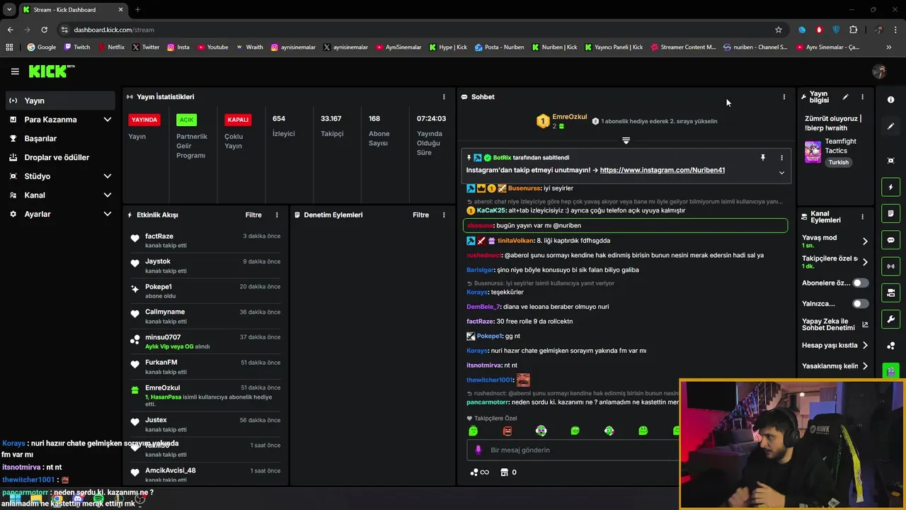Screen dimensions: 906x510
Task: Click the Turkish language tag
Action: click(839, 162)
